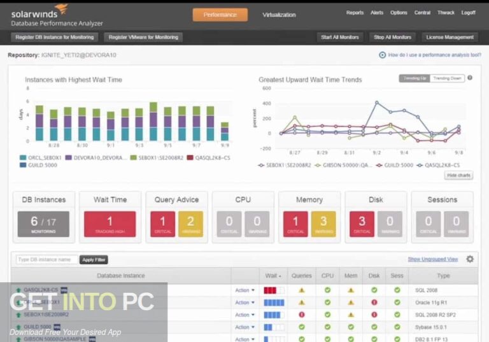Open the Alerts menu item
Screen dimensions: 489x342
(377, 13)
